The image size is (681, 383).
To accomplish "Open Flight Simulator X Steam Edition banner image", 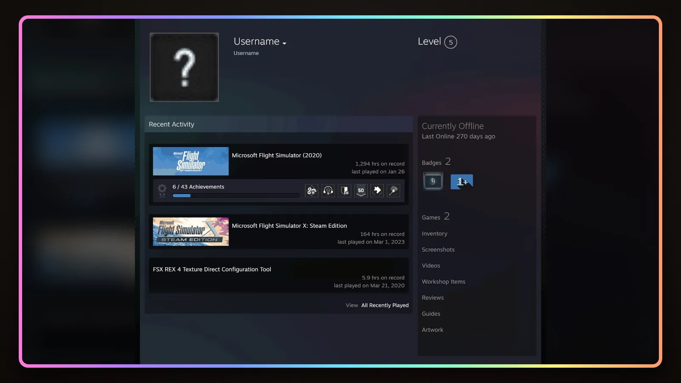I will 191,232.
